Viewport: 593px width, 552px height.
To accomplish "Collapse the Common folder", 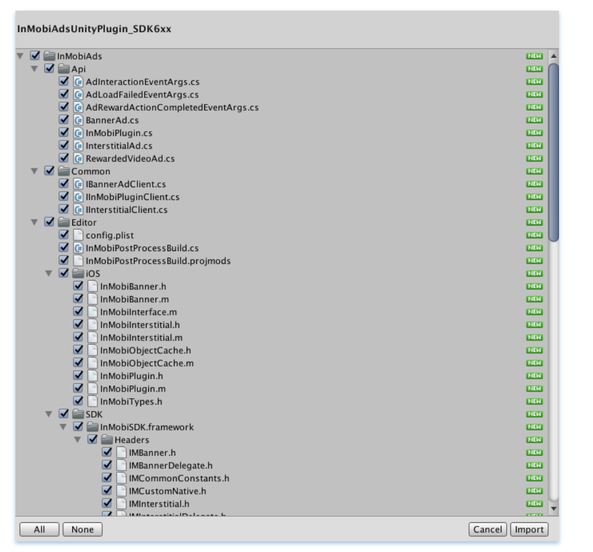I will 35,171.
